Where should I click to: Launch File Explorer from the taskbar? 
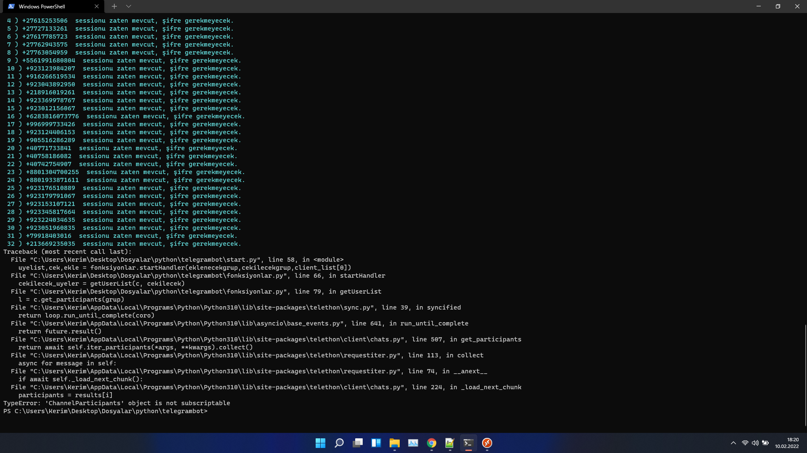pyautogui.click(x=395, y=443)
